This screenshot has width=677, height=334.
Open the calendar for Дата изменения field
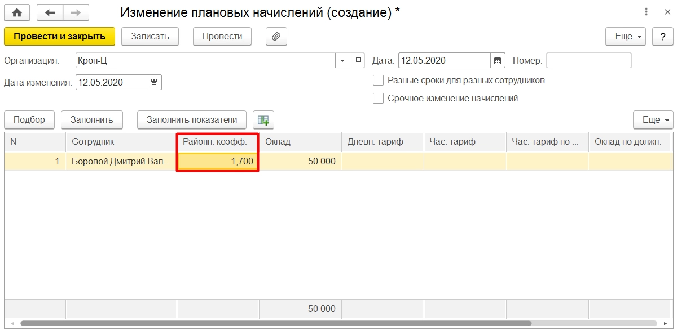click(154, 83)
